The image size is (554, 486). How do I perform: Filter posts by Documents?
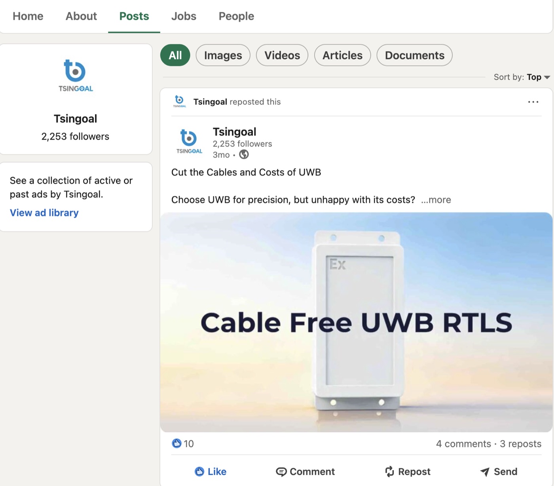click(x=415, y=55)
